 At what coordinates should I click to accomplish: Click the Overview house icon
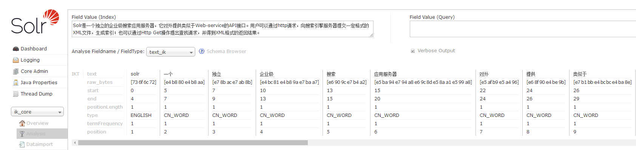(x=22, y=123)
